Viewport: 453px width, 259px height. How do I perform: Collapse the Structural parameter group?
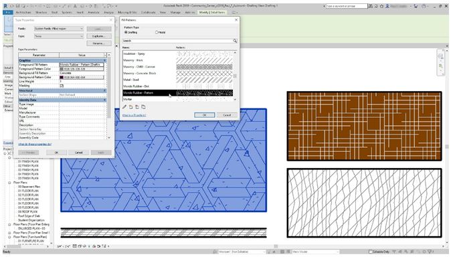(105, 91)
